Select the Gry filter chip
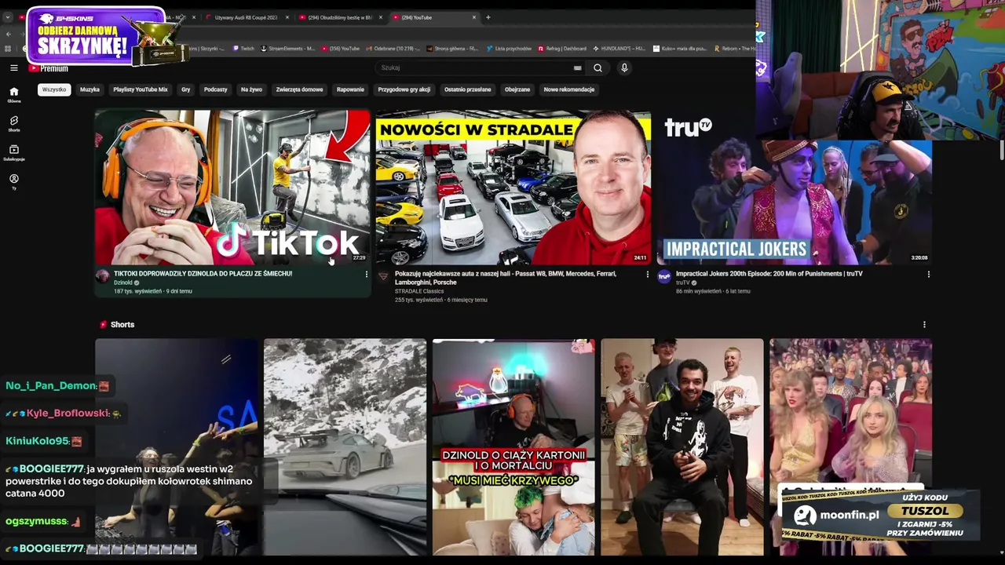 (186, 89)
